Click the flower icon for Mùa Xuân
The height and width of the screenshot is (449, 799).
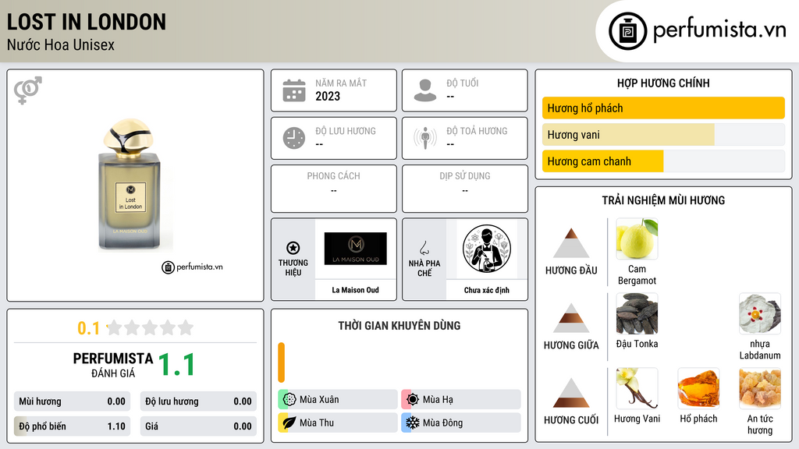(x=289, y=400)
